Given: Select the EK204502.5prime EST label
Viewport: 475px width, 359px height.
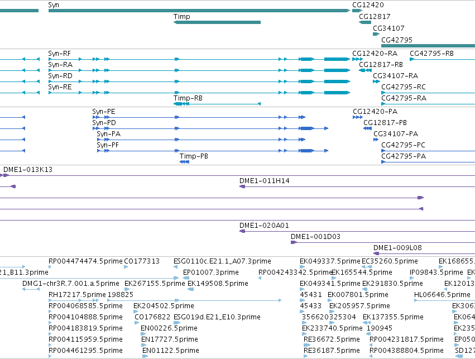Looking at the screenshot, I should coord(164,306).
